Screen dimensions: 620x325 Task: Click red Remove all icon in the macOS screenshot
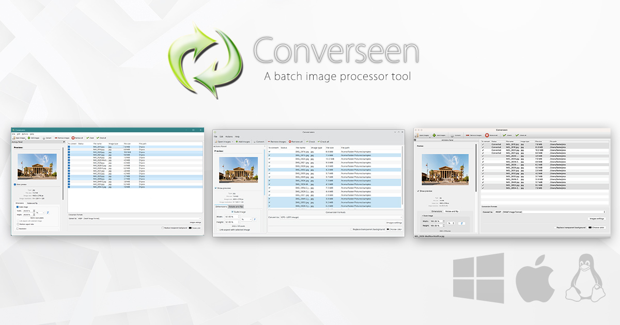click(x=487, y=135)
